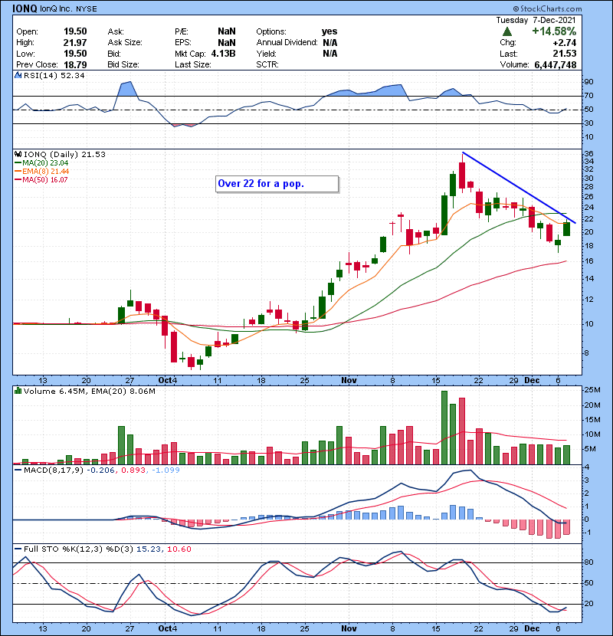Viewport: 613px width, 636px height.
Task: Select the Prev Close value 18.79
Action: click(75, 64)
